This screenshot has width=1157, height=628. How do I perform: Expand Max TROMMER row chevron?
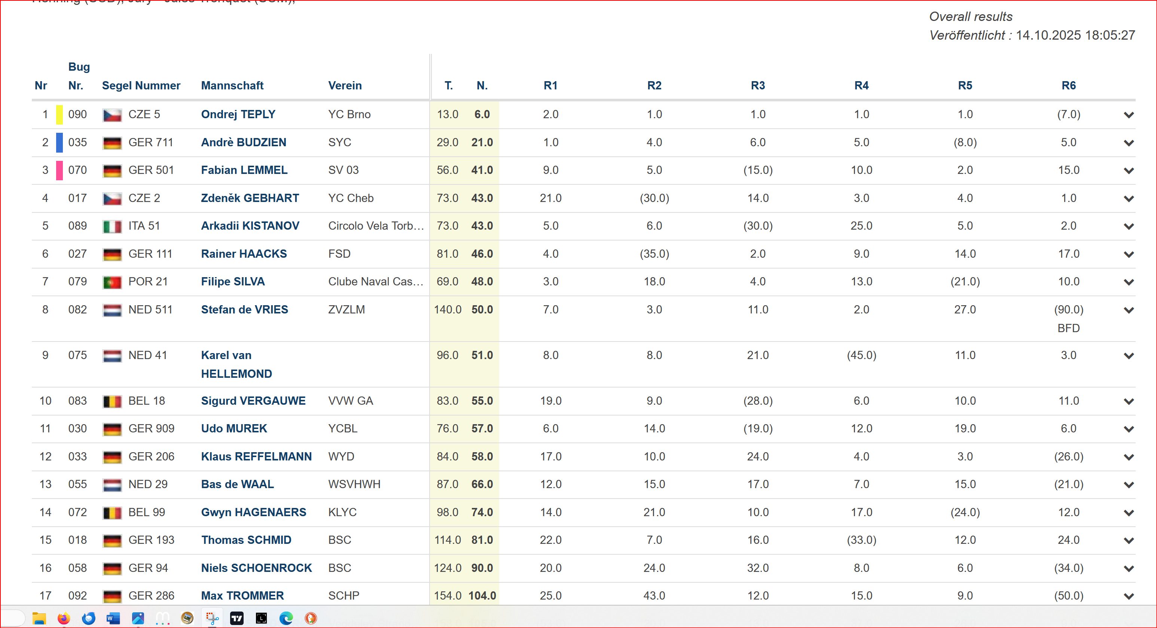[x=1128, y=596]
